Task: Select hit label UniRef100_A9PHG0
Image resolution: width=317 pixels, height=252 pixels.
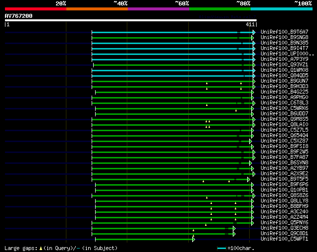Action: (284, 98)
